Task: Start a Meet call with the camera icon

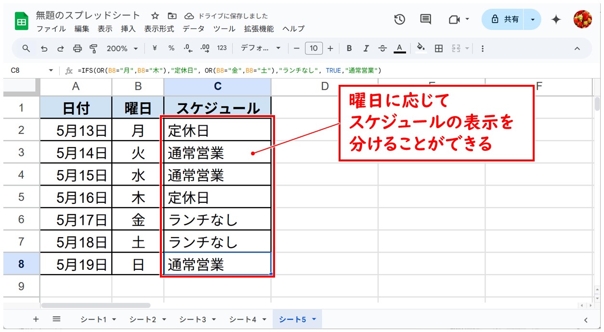Action: (454, 19)
